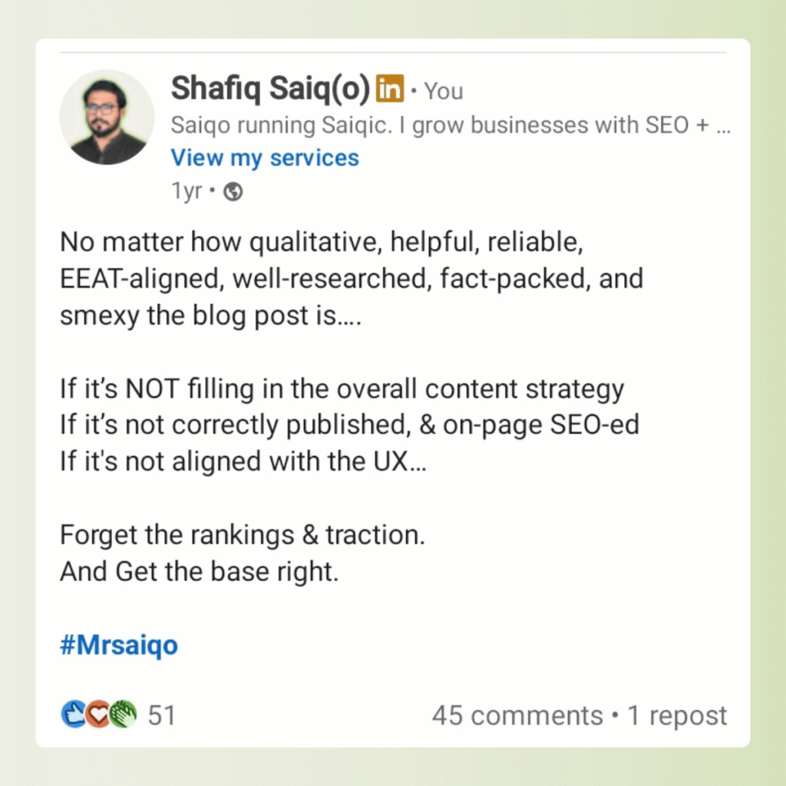Click the globe public-visibility icon beside the timestamp
The image size is (786, 786).
[231, 191]
